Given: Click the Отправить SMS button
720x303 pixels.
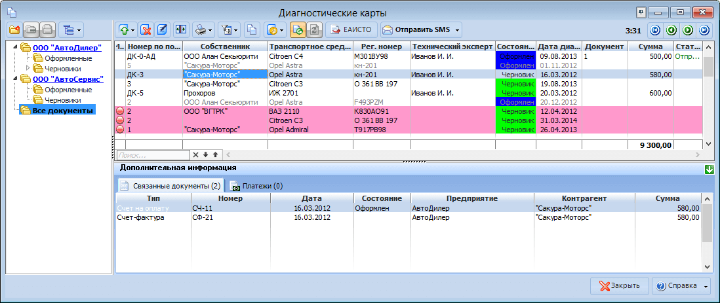Looking at the screenshot, I should click(416, 30).
